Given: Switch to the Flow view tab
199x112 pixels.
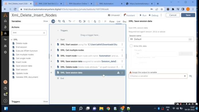Looking at the screenshot, I should 112,21.
